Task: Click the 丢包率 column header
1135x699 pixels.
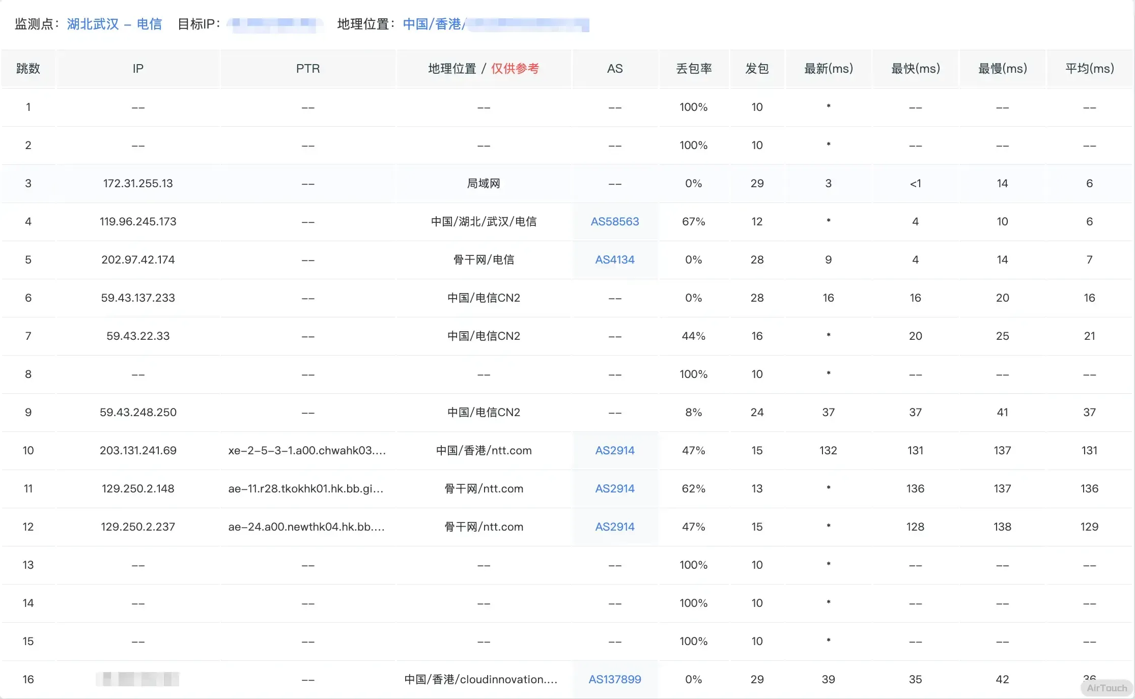Action: coord(693,68)
